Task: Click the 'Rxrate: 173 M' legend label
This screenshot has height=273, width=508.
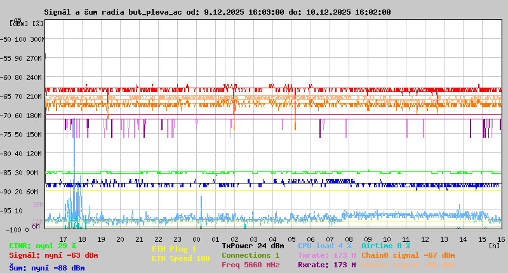Action: pyautogui.click(x=327, y=265)
